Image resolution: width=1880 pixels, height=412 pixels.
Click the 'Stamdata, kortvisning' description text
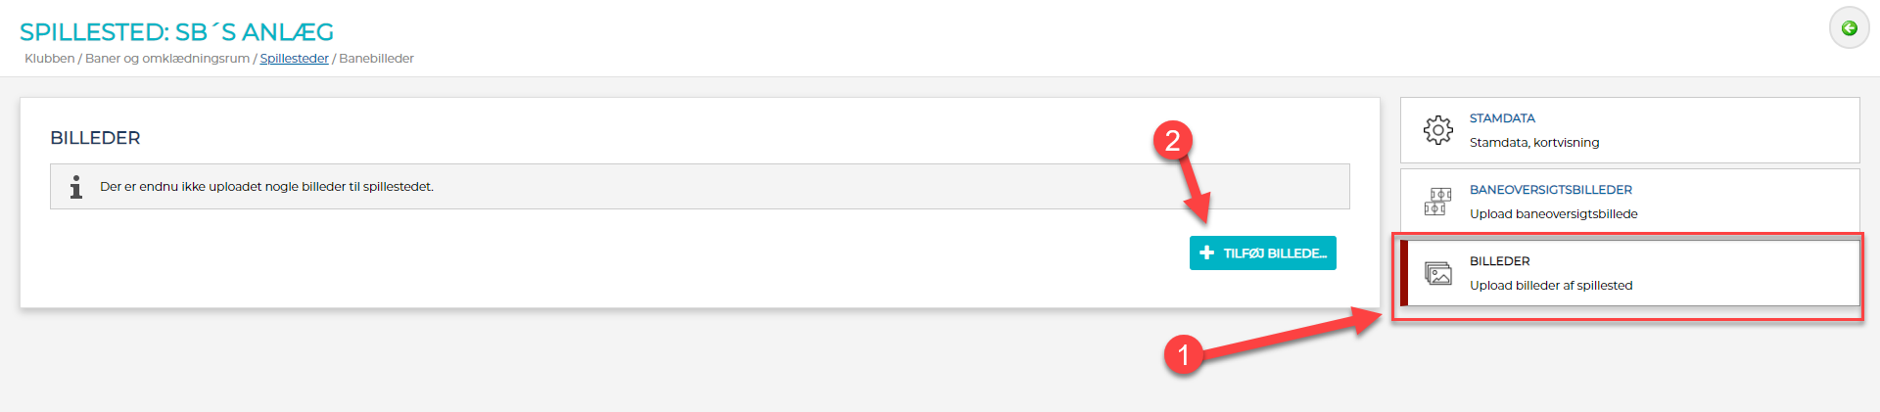point(1533,143)
